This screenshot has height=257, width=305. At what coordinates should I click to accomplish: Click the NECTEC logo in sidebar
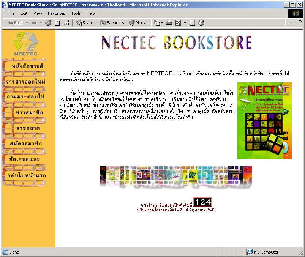(25, 43)
